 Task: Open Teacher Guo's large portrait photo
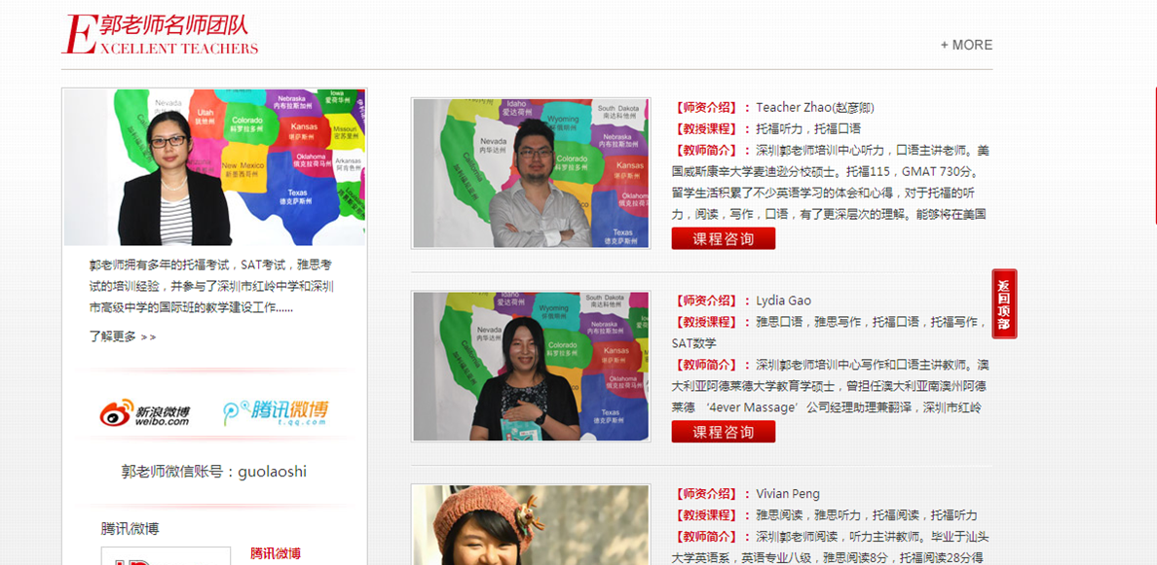(x=214, y=167)
